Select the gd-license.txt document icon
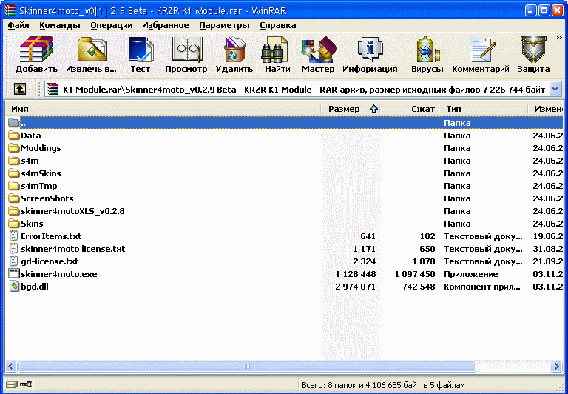 (14, 261)
